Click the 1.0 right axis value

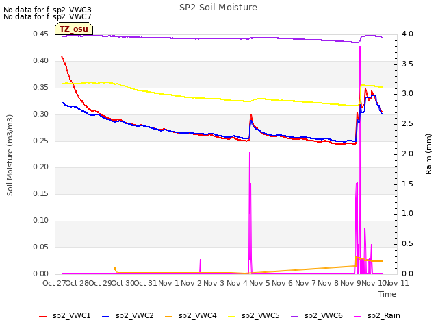[x=407, y=213]
